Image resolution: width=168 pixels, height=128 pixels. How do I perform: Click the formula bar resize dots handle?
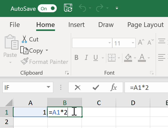61,87
